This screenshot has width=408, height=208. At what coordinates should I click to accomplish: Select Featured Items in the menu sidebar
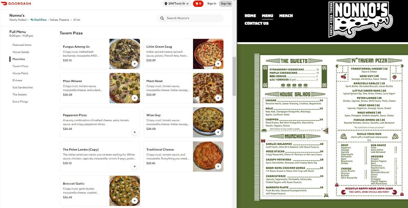click(22, 45)
